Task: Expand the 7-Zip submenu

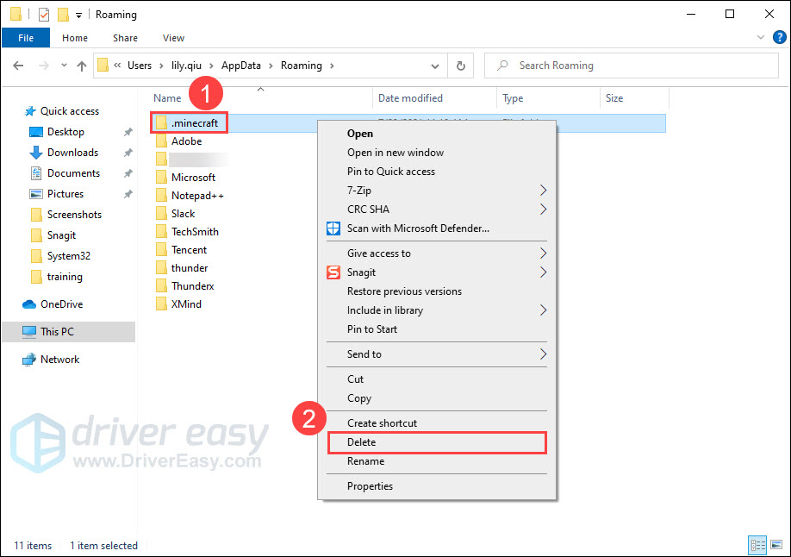Action: click(x=543, y=191)
